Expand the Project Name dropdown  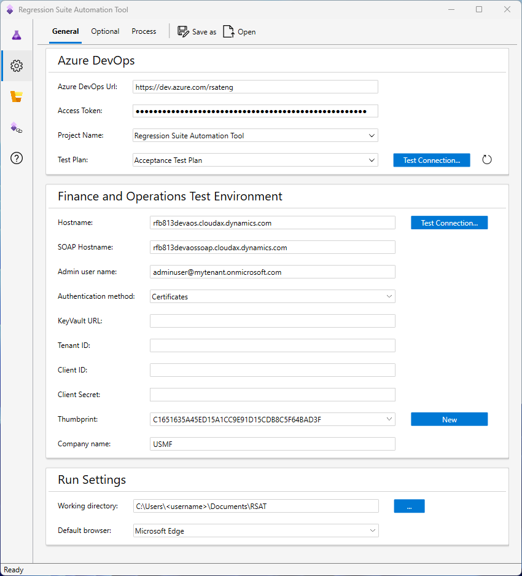[372, 136]
